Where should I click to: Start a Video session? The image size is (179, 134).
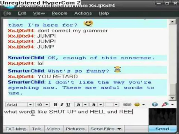pos(54,129)
